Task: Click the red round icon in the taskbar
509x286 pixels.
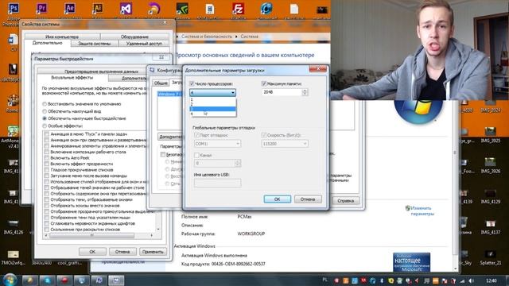Action: (64, 280)
